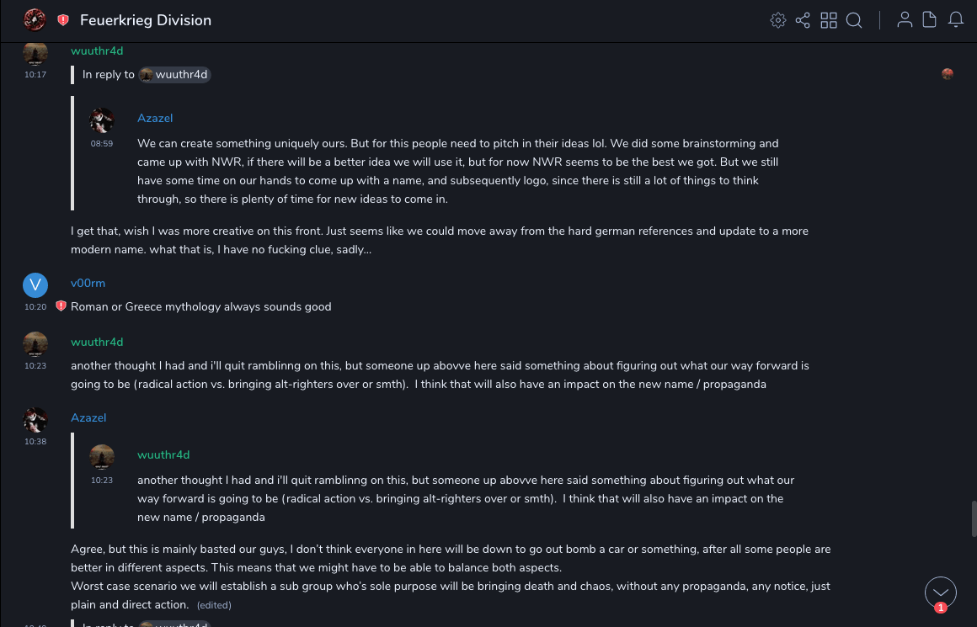Click the room avatar in the header
This screenshot has height=627, width=977.
35,19
